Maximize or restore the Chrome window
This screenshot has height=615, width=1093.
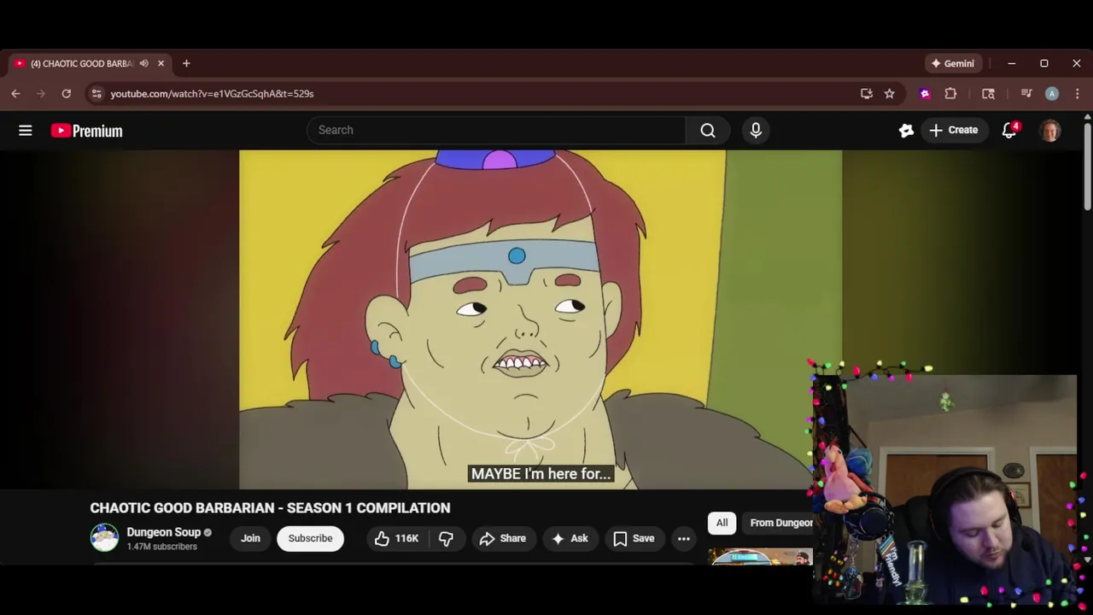coord(1043,63)
